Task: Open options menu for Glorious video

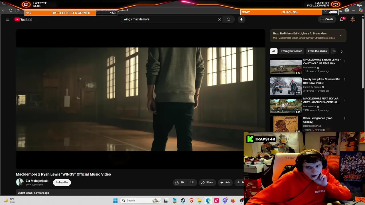Action: tap(345, 99)
